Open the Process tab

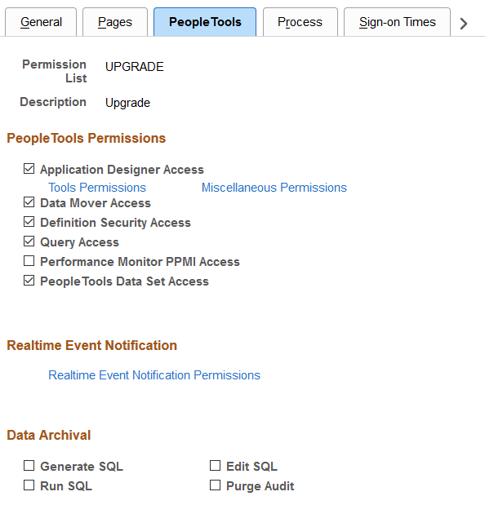[x=300, y=22]
